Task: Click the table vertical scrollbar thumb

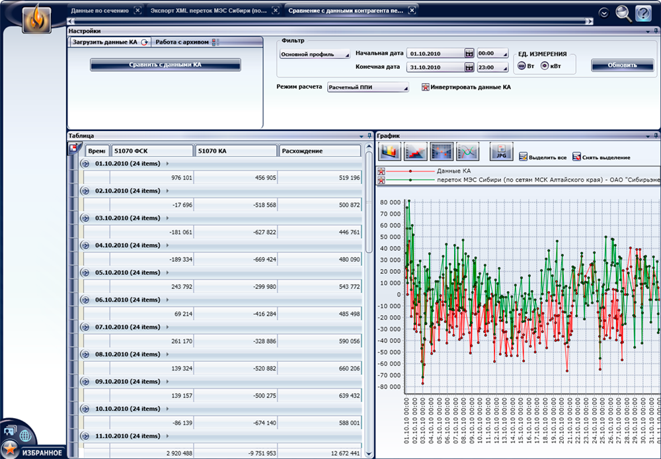Action: [x=368, y=202]
